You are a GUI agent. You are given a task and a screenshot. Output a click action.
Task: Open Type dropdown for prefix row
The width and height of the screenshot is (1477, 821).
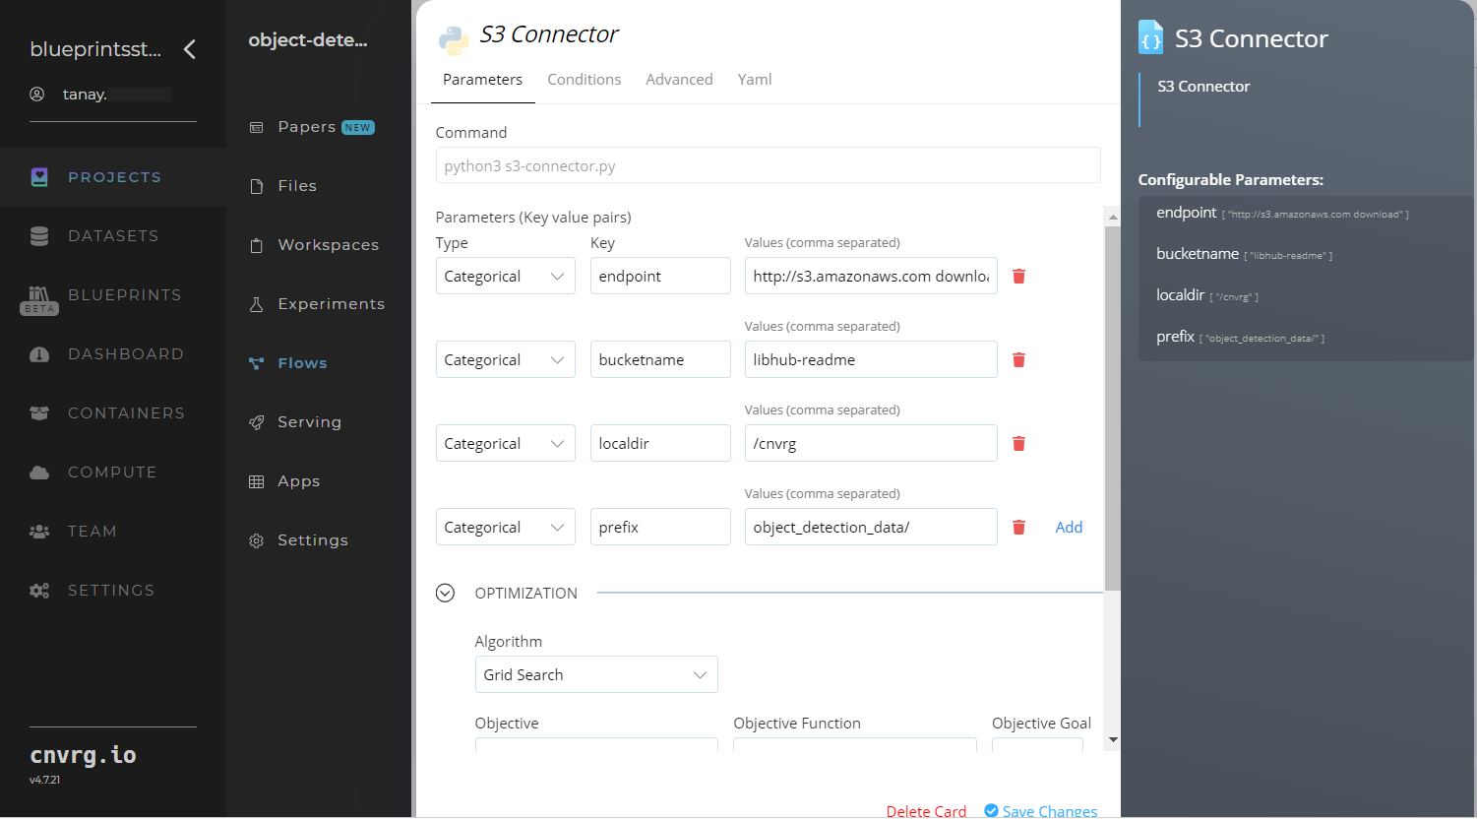[x=506, y=527]
